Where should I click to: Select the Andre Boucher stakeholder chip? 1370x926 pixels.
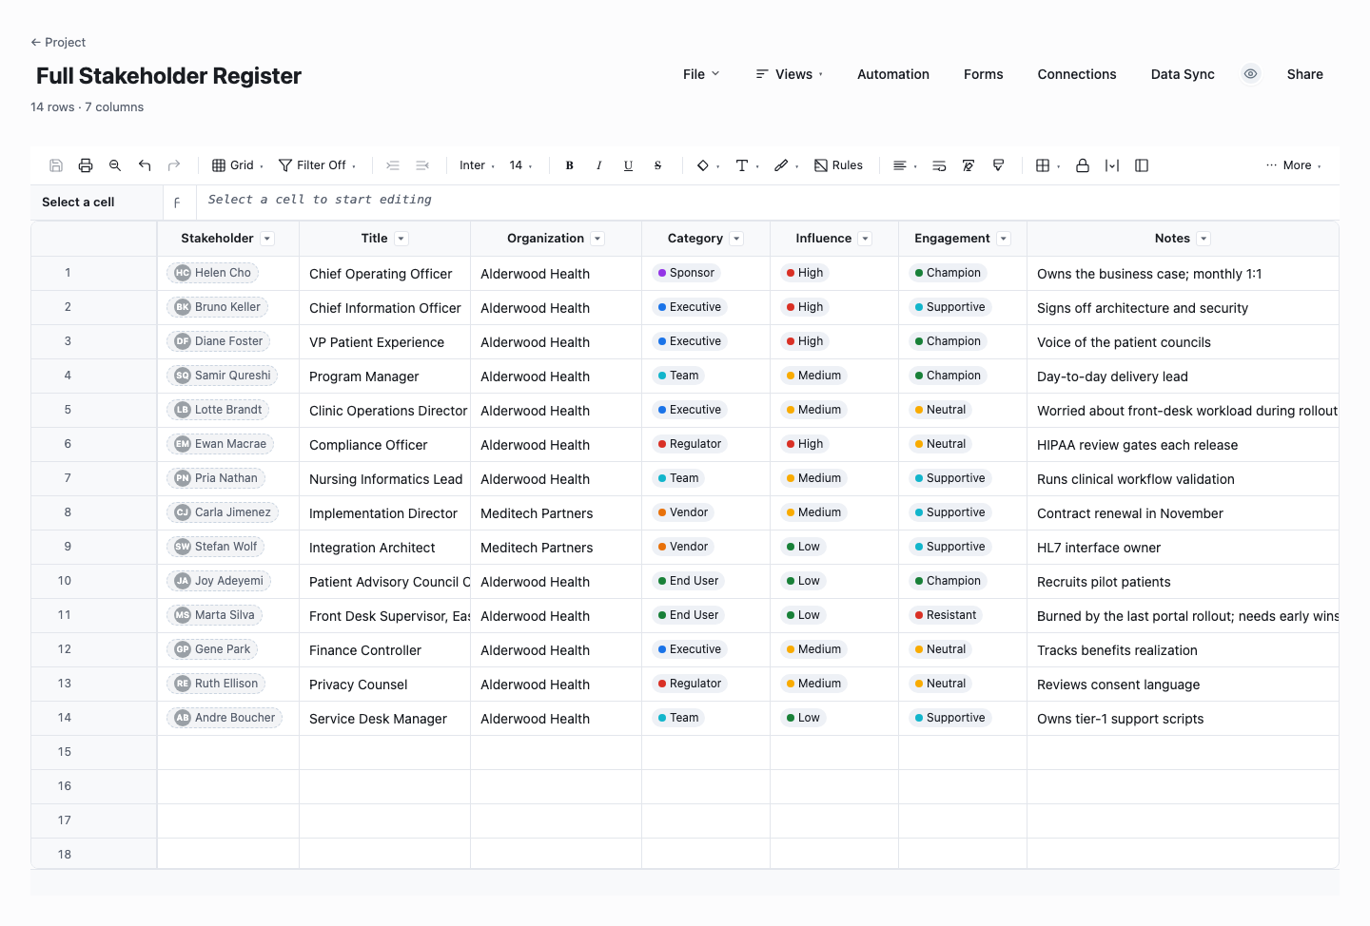(x=225, y=718)
